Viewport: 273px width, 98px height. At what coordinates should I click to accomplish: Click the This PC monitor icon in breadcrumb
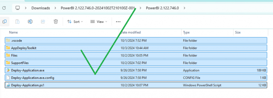coord(18,8)
